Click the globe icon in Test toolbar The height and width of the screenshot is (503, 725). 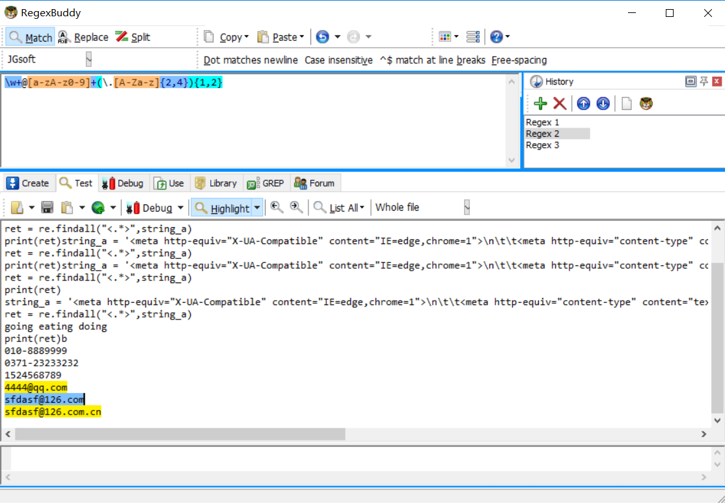pyautogui.click(x=98, y=208)
